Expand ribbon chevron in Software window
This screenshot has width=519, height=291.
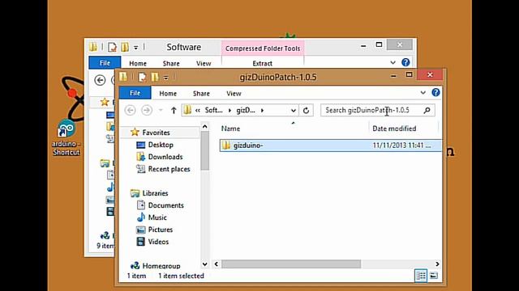click(392, 62)
